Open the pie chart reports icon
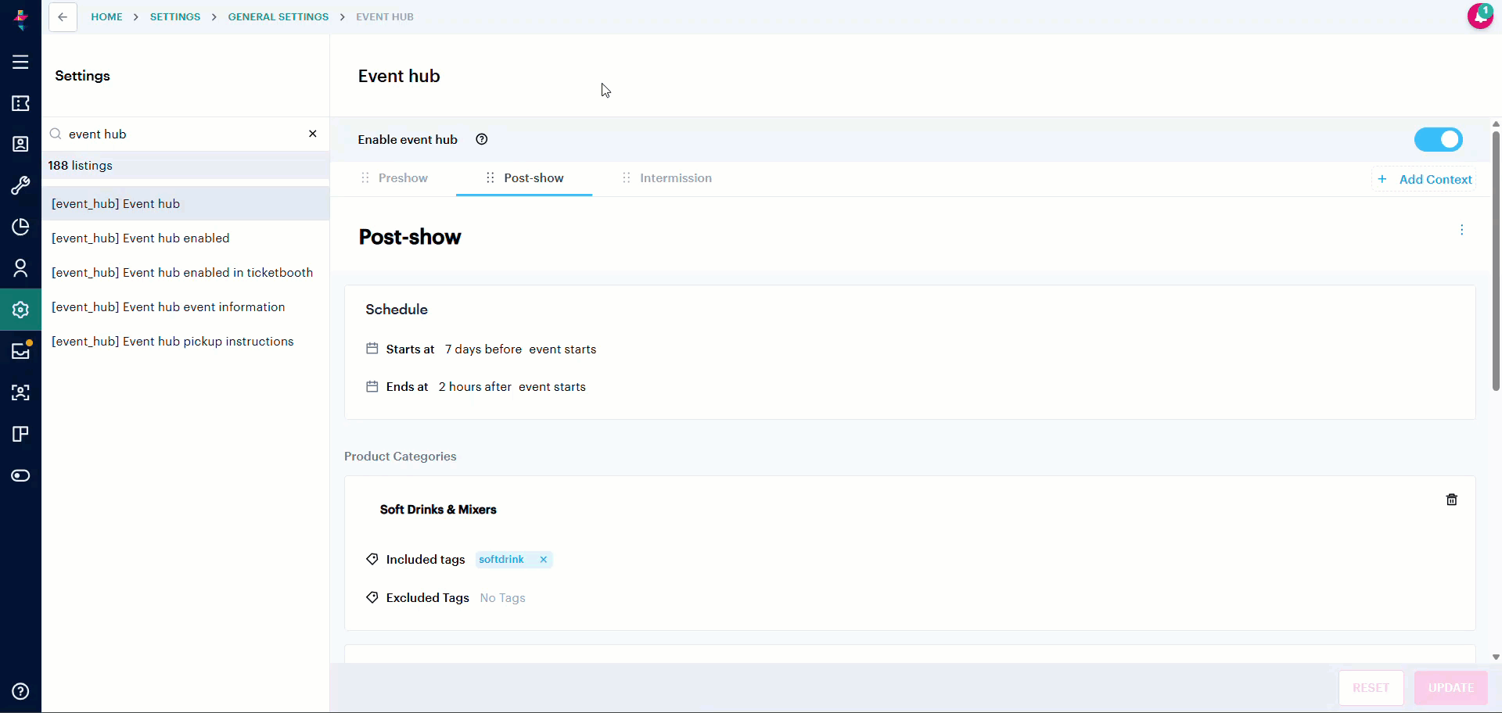Screen dimensions: 1502x713 coord(20,227)
